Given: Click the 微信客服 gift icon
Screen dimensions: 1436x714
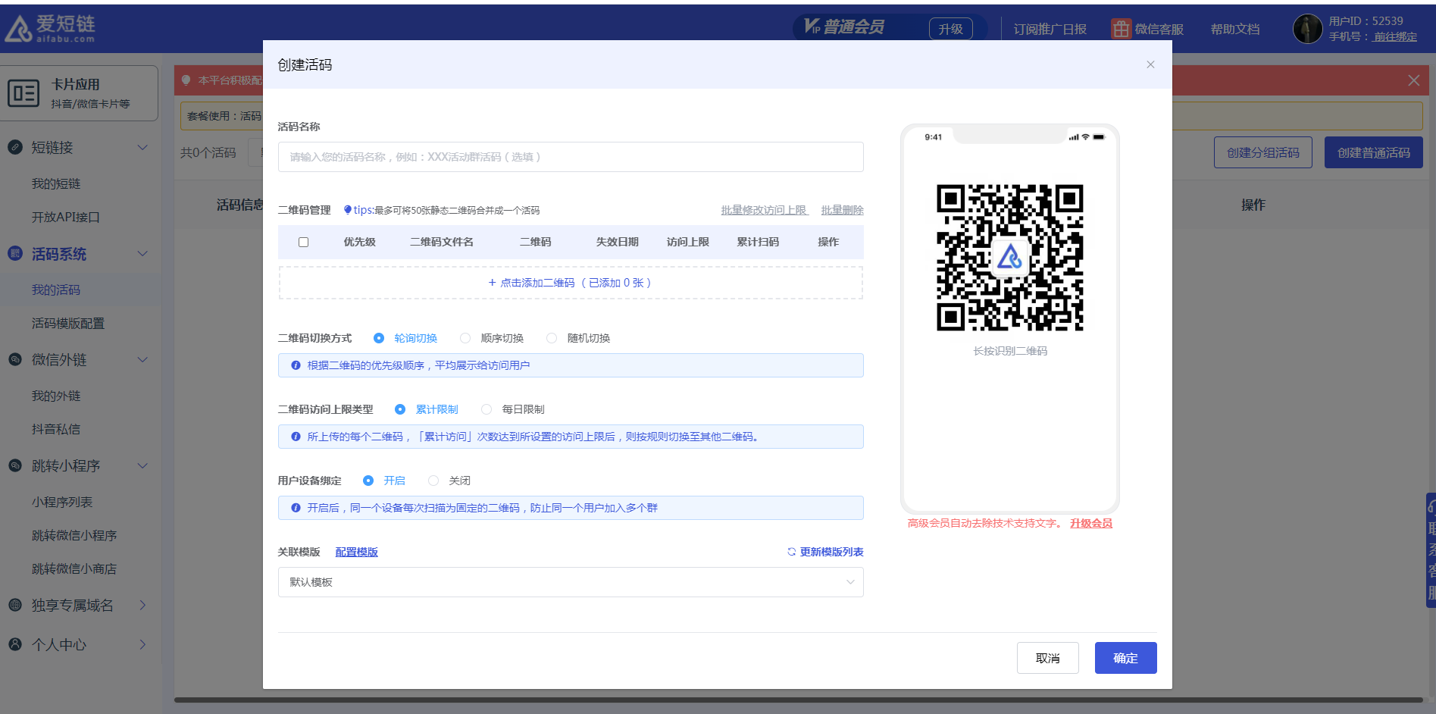Looking at the screenshot, I should (x=1121, y=29).
